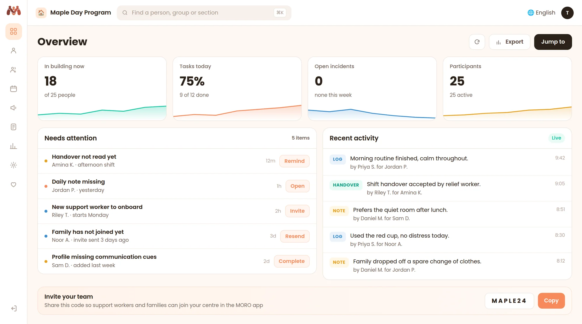
Task: Click 'by Riley T. for Amina K.' byline
Action: 394,193
